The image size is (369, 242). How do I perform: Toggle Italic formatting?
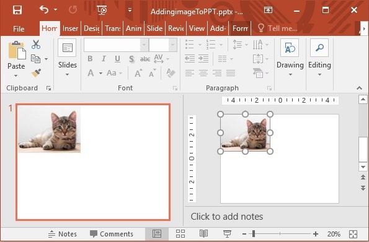click(104, 59)
